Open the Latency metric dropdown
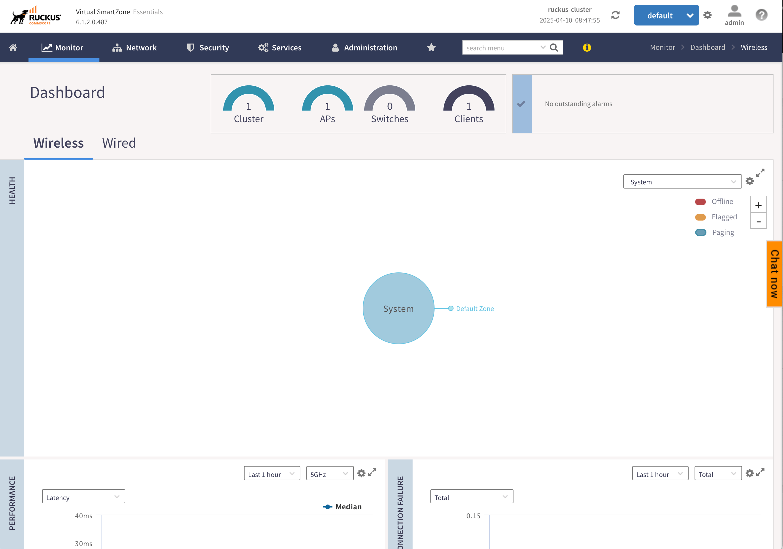Viewport: 783px width, 549px height. pos(83,497)
